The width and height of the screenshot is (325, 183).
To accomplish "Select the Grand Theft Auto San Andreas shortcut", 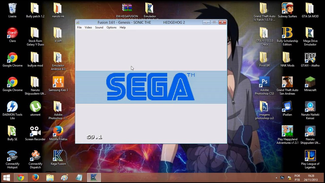I will coord(287,86).
